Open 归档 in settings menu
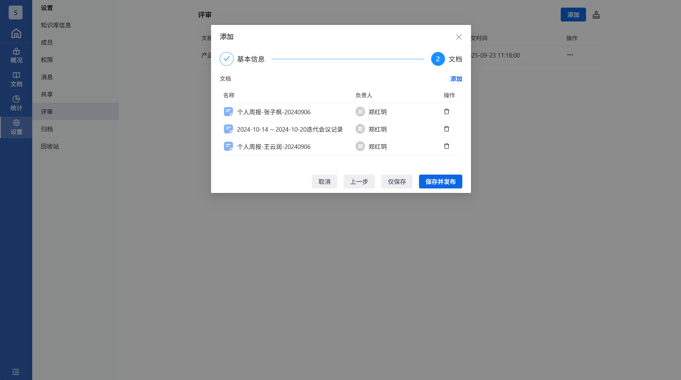 (47, 129)
